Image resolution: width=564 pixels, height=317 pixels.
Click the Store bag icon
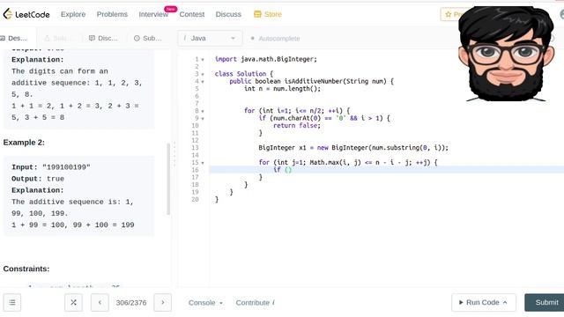coord(257,14)
